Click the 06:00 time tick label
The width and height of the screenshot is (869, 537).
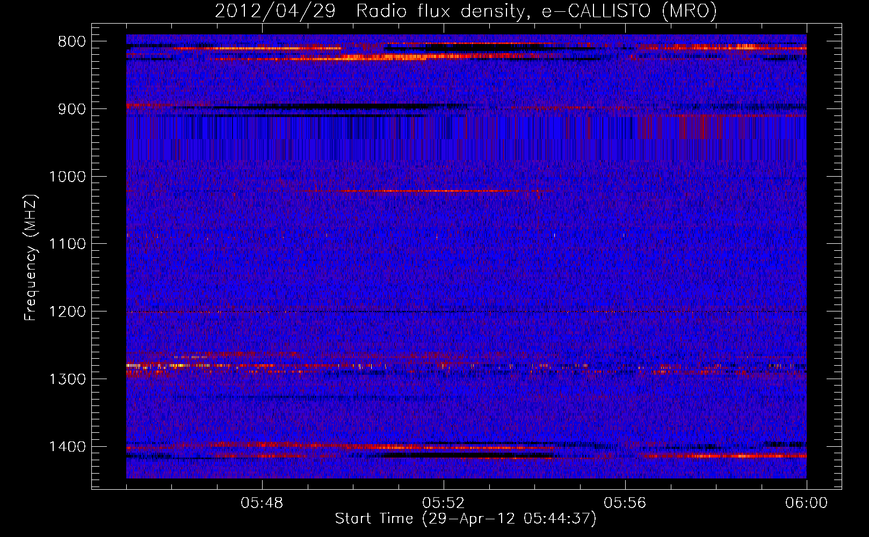point(807,503)
